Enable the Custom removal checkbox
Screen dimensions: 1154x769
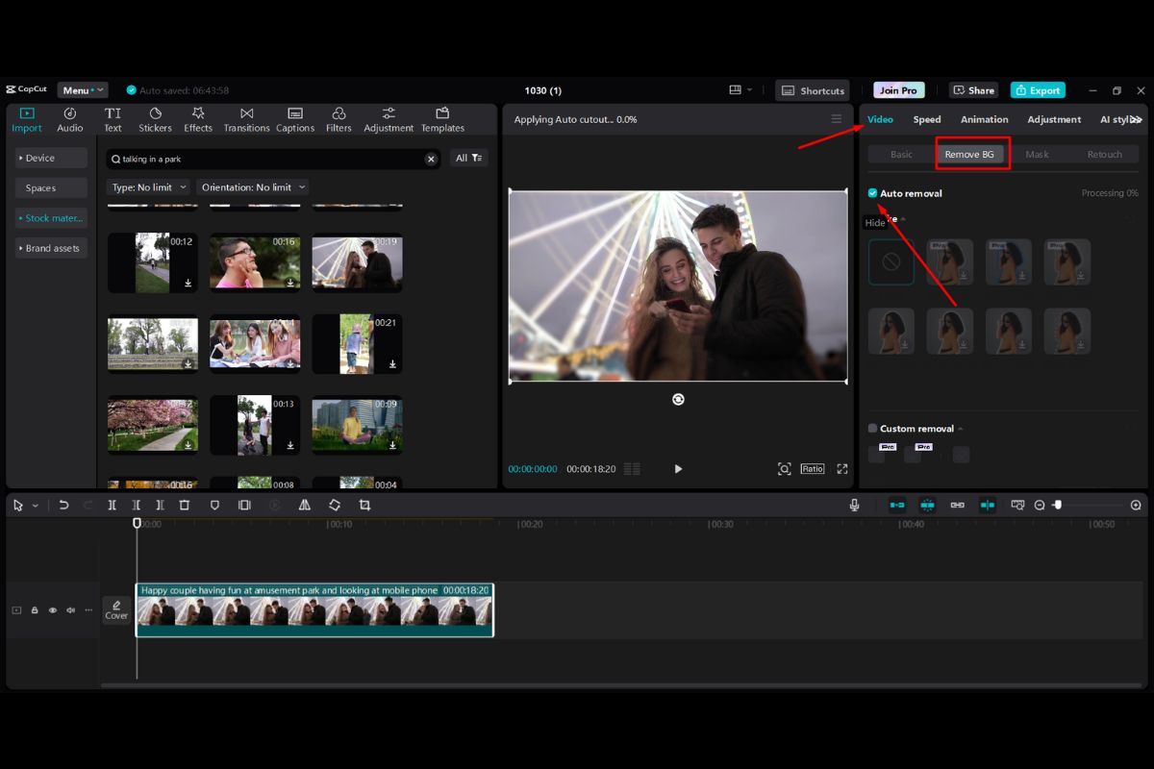(x=873, y=429)
